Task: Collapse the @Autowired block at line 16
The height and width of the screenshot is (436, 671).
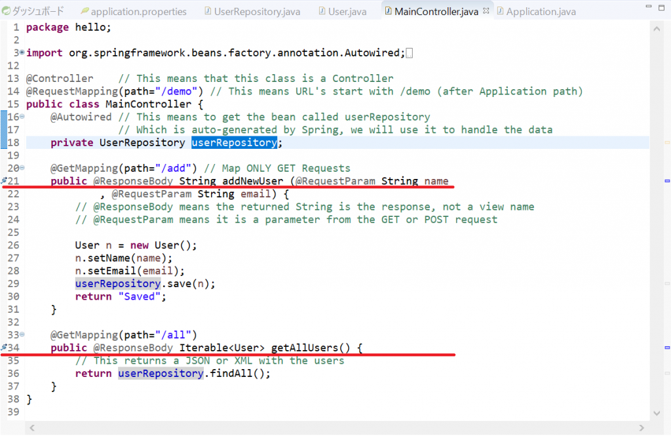Action: 22,117
